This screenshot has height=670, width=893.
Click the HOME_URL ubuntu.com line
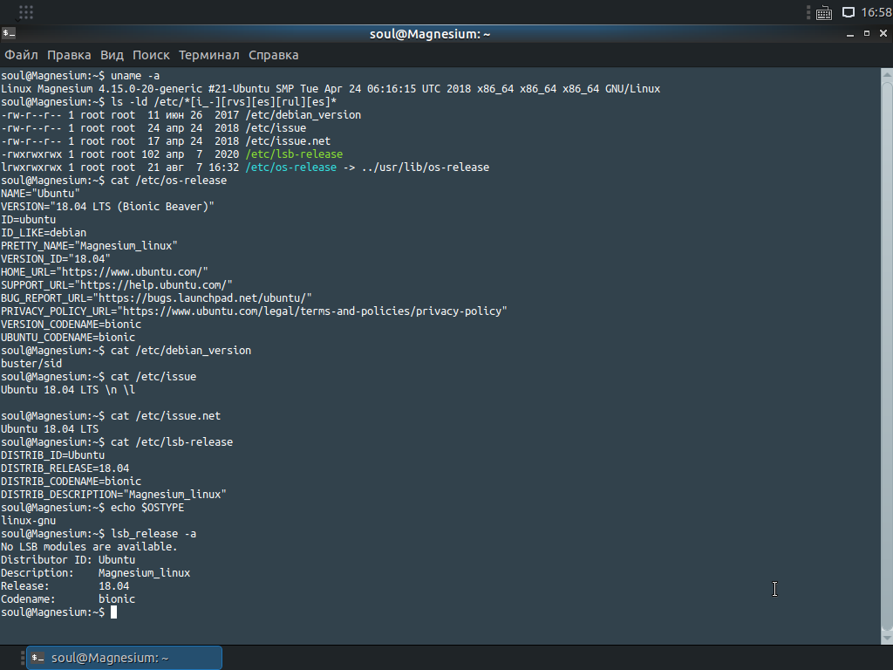coord(105,272)
